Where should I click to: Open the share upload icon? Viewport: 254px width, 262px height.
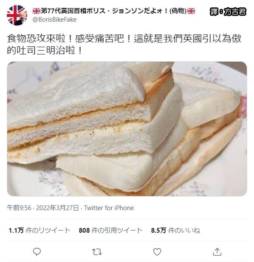[217, 252]
